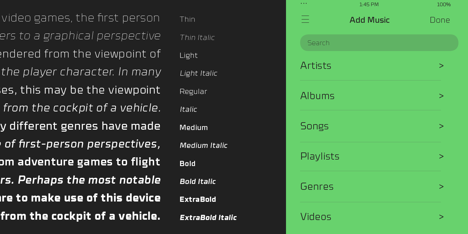Click the 100% battery indicator
This screenshot has height=234, width=468.
(x=443, y=5)
